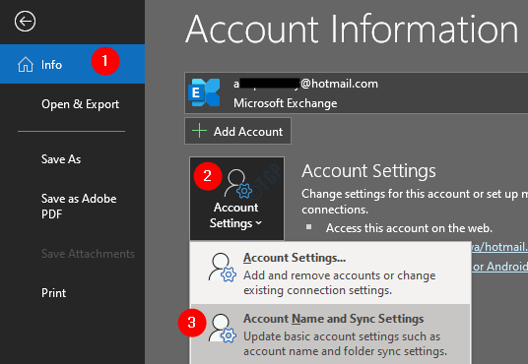
Task: Click Save Attachments entry
Action: click(88, 254)
